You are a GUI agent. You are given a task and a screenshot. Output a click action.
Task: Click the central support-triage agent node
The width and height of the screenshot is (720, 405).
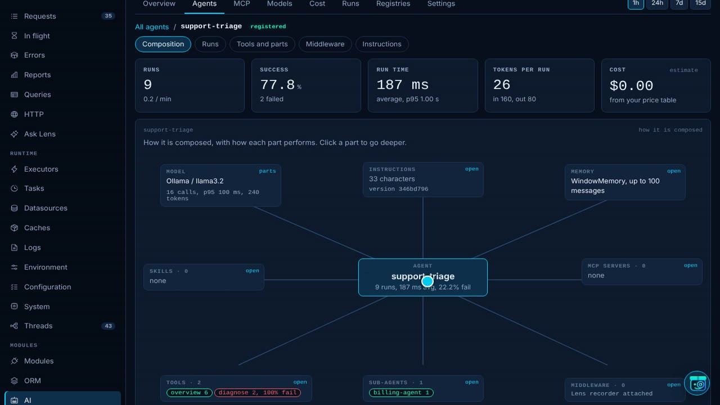[x=423, y=277]
